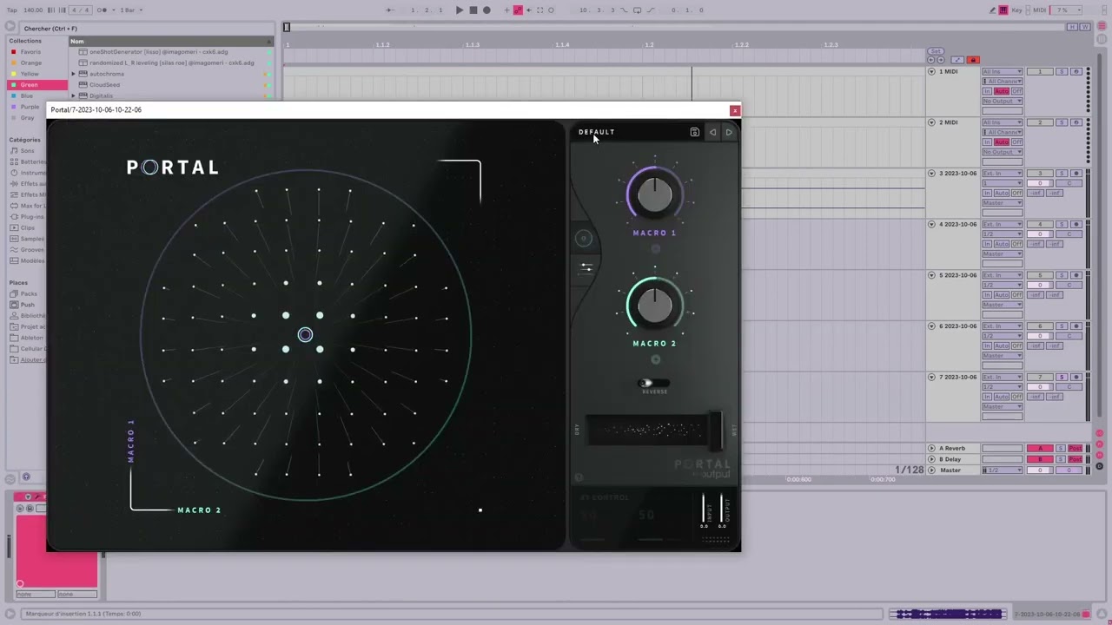The height and width of the screenshot is (625, 1112).
Task: Open the Packs place in the browser
Action: [28, 294]
